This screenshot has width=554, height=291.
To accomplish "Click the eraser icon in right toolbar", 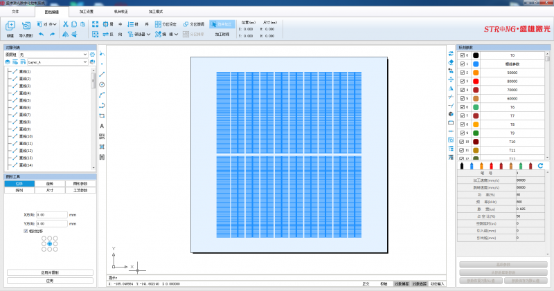I will 451,62.
